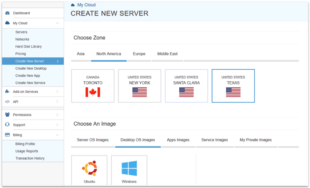Choose the United States Texas card
Image resolution: width=310 pixels, height=188 pixels.
233,86
